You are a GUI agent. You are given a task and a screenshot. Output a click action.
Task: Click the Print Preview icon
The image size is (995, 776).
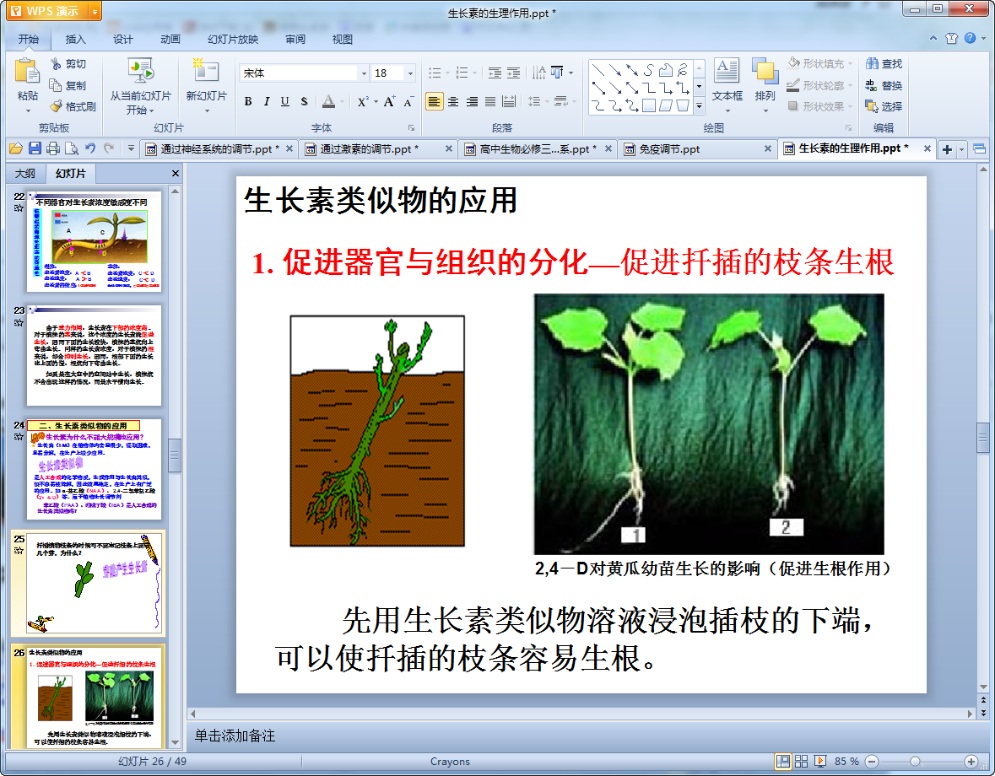(x=72, y=148)
